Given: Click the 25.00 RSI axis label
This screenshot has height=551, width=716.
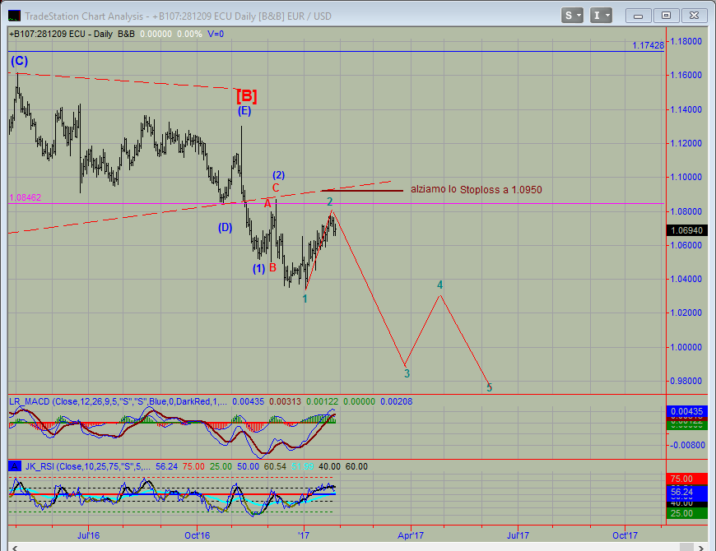Looking at the screenshot, I should (x=686, y=513).
